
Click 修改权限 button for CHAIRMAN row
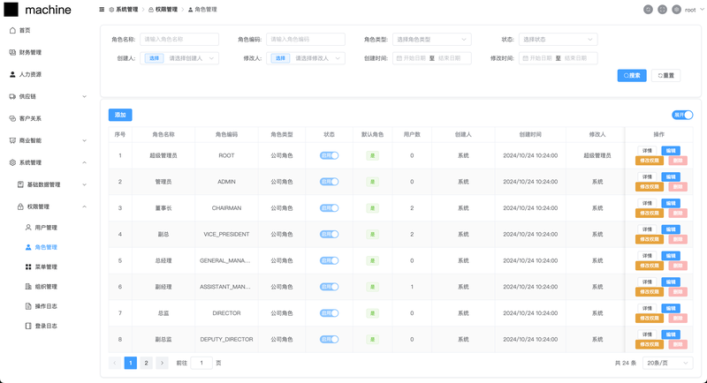click(650, 213)
